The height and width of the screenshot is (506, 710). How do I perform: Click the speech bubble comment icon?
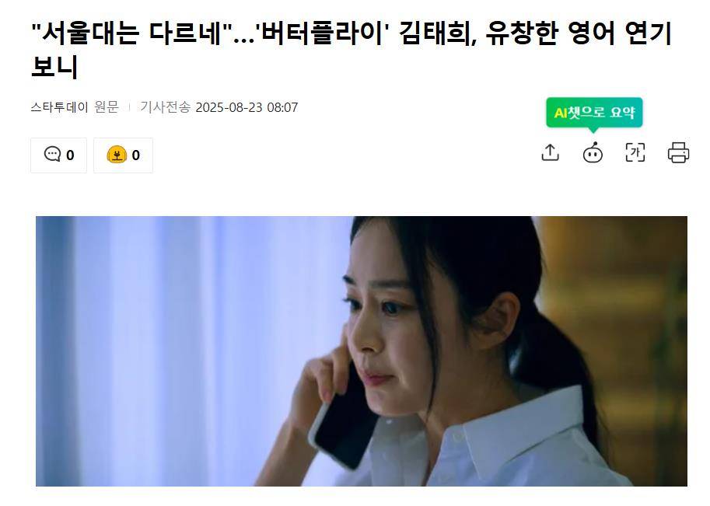(52, 154)
